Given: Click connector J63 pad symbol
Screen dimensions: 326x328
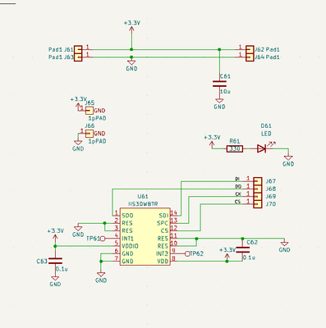Looking at the screenshot, I should pyautogui.click(x=78, y=57).
